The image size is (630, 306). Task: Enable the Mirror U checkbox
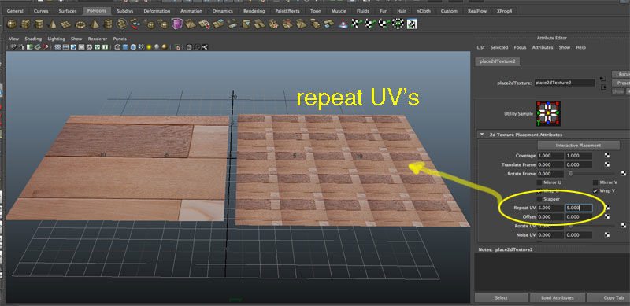tap(539, 182)
